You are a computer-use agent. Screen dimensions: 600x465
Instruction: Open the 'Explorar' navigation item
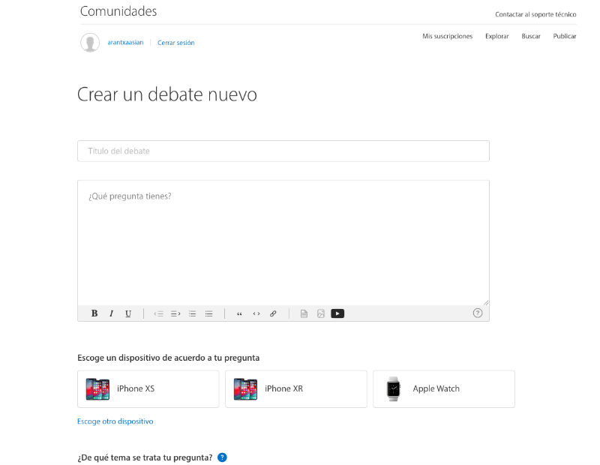[496, 36]
